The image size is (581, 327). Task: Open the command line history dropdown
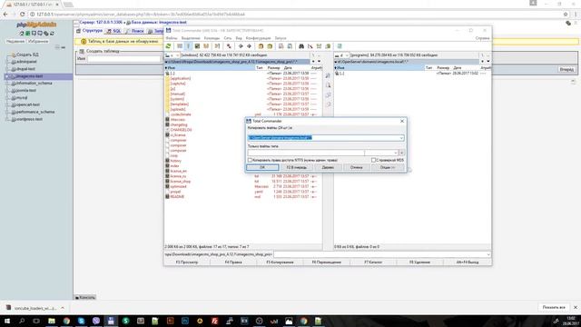[488, 254]
